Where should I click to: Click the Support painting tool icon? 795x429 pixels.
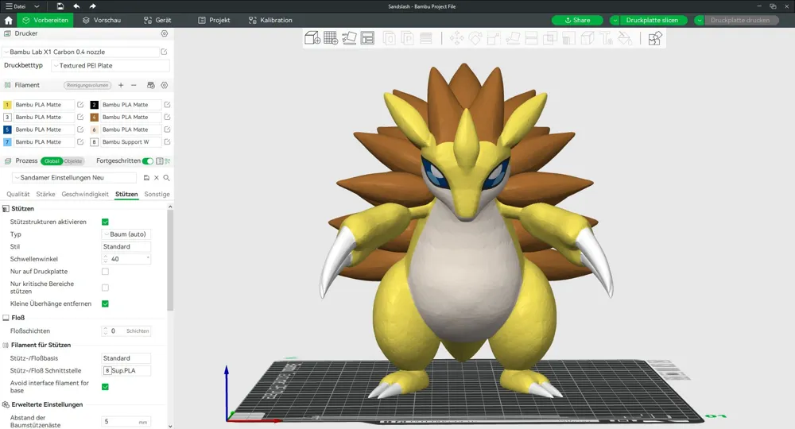click(x=569, y=38)
